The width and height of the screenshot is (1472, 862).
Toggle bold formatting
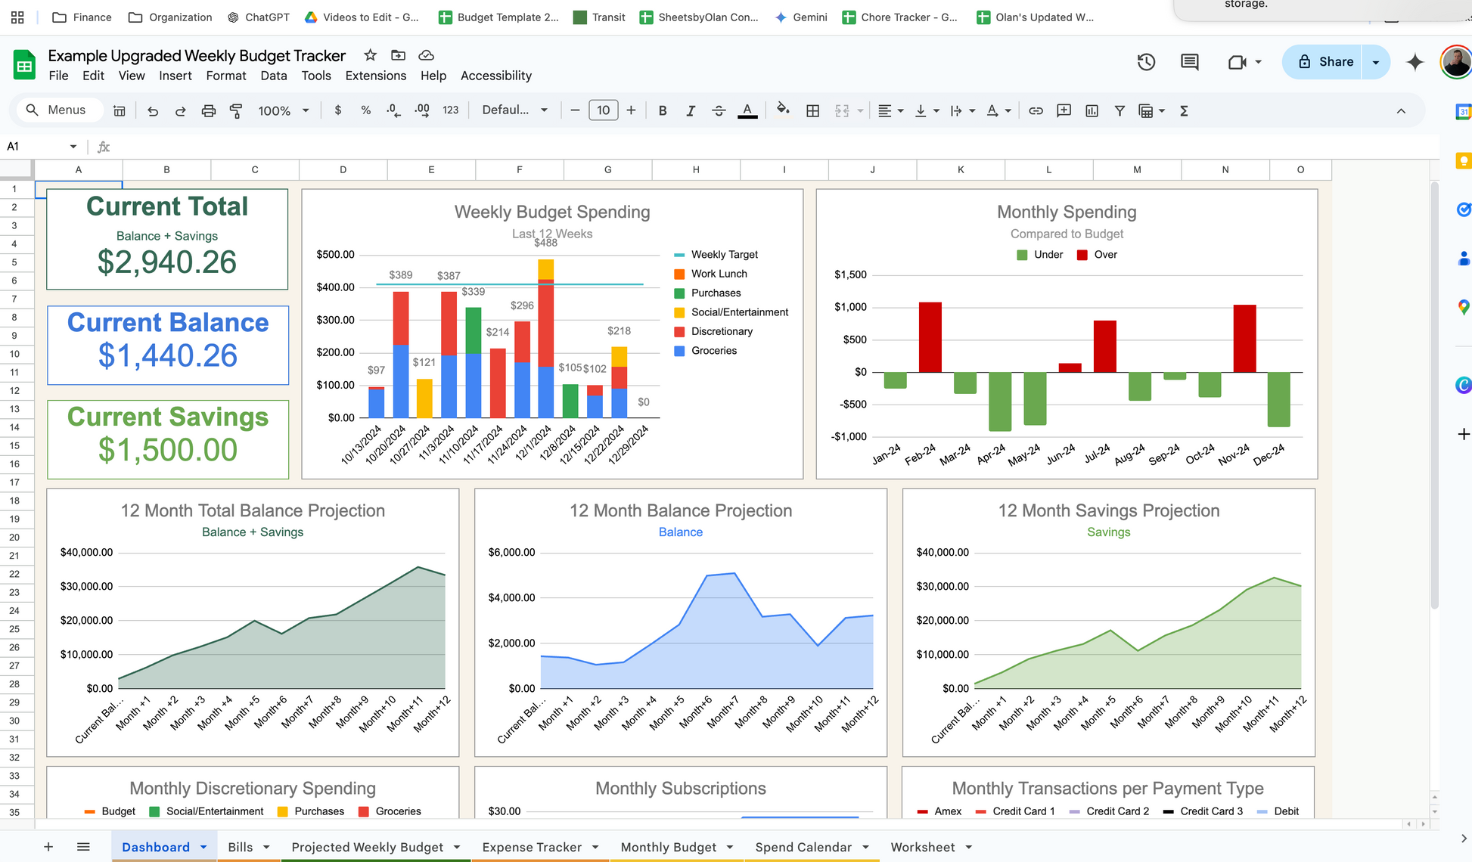tap(662, 110)
